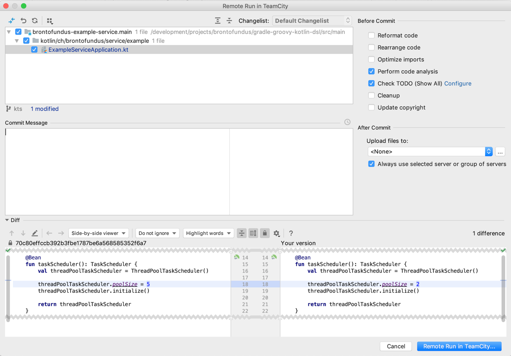This screenshot has height=356, width=511.
Task: Click the 1 modified link
Action: 44,109
